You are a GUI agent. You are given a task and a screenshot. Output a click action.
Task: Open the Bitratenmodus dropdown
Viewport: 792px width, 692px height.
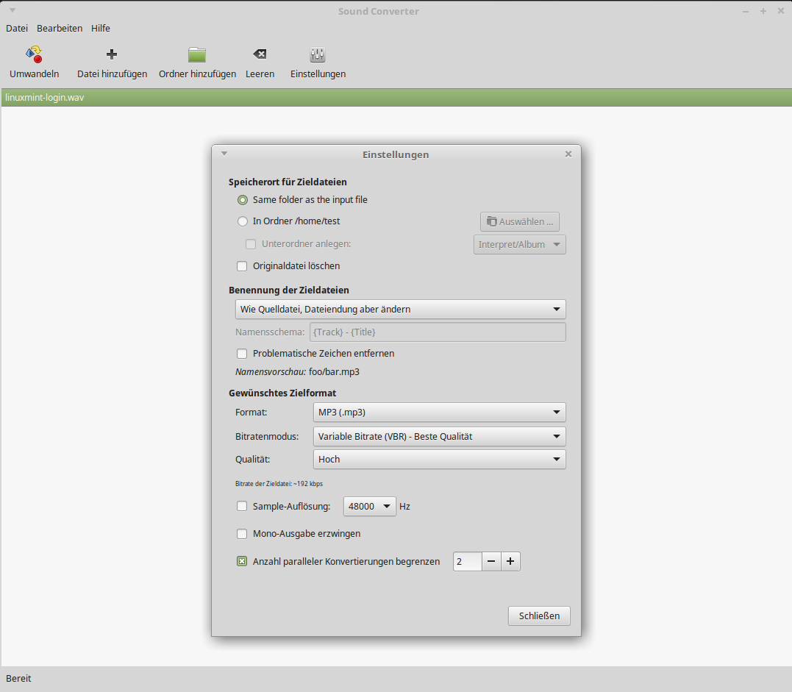[x=440, y=436]
